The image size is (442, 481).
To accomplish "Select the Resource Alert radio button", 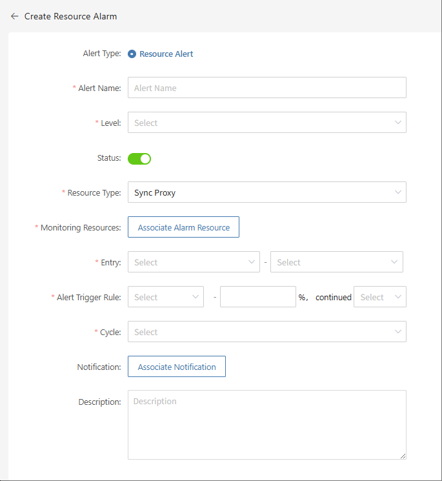I will tap(132, 54).
